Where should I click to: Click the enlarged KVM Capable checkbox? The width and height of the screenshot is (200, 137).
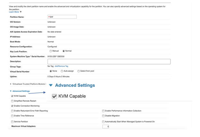[x=54, y=96]
